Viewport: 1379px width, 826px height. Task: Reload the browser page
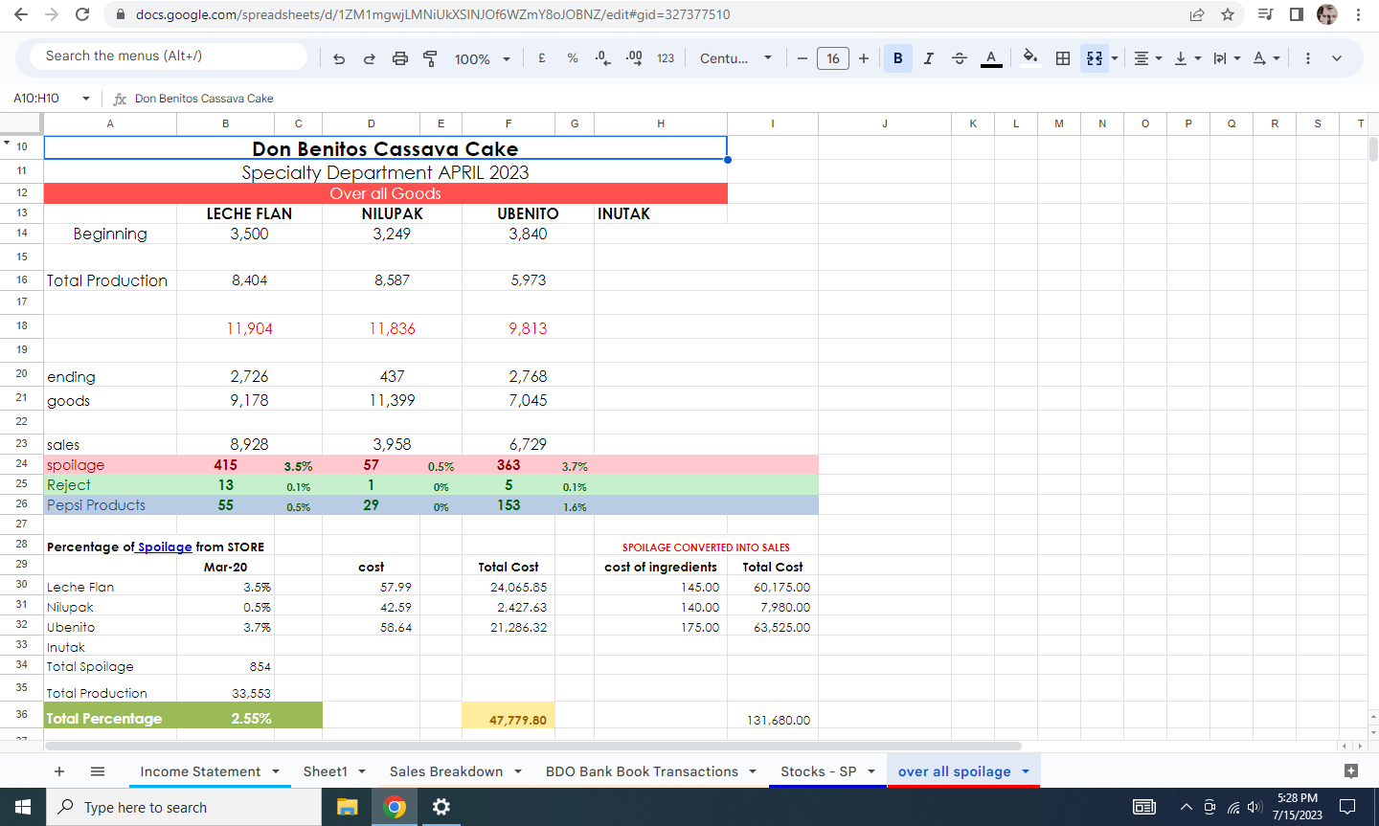82,14
